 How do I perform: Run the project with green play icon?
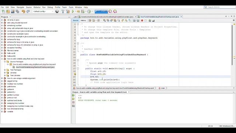click(73, 11)
